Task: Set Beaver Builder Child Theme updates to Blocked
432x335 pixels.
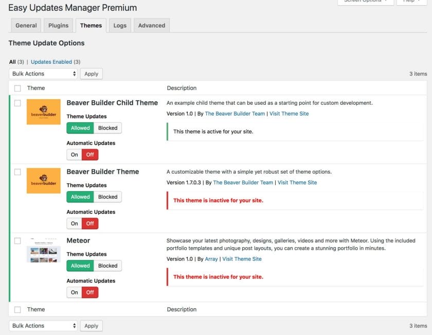Action: click(107, 128)
